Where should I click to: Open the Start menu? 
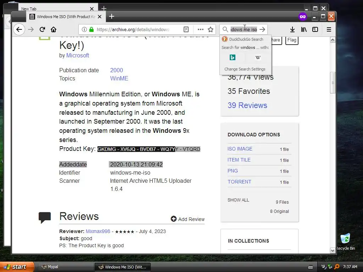coord(17,267)
